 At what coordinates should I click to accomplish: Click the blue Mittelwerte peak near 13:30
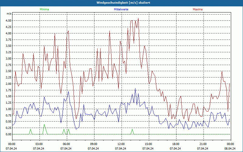135,88
